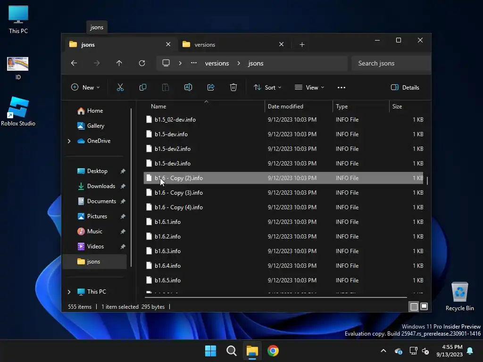Screen dimensions: 483x362
Task: Open the Windows Start menu
Action: (x=211, y=351)
